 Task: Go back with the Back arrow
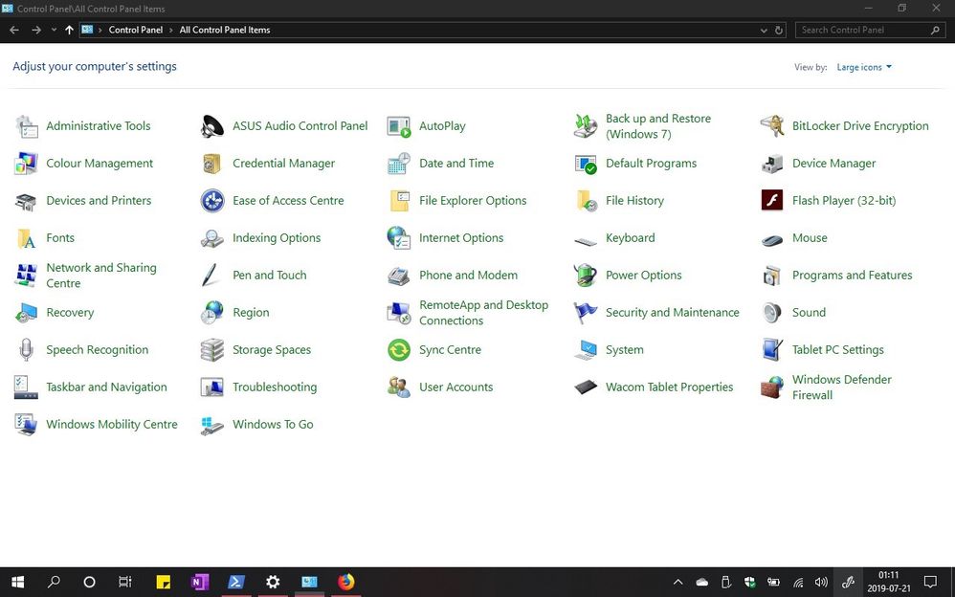pos(14,30)
